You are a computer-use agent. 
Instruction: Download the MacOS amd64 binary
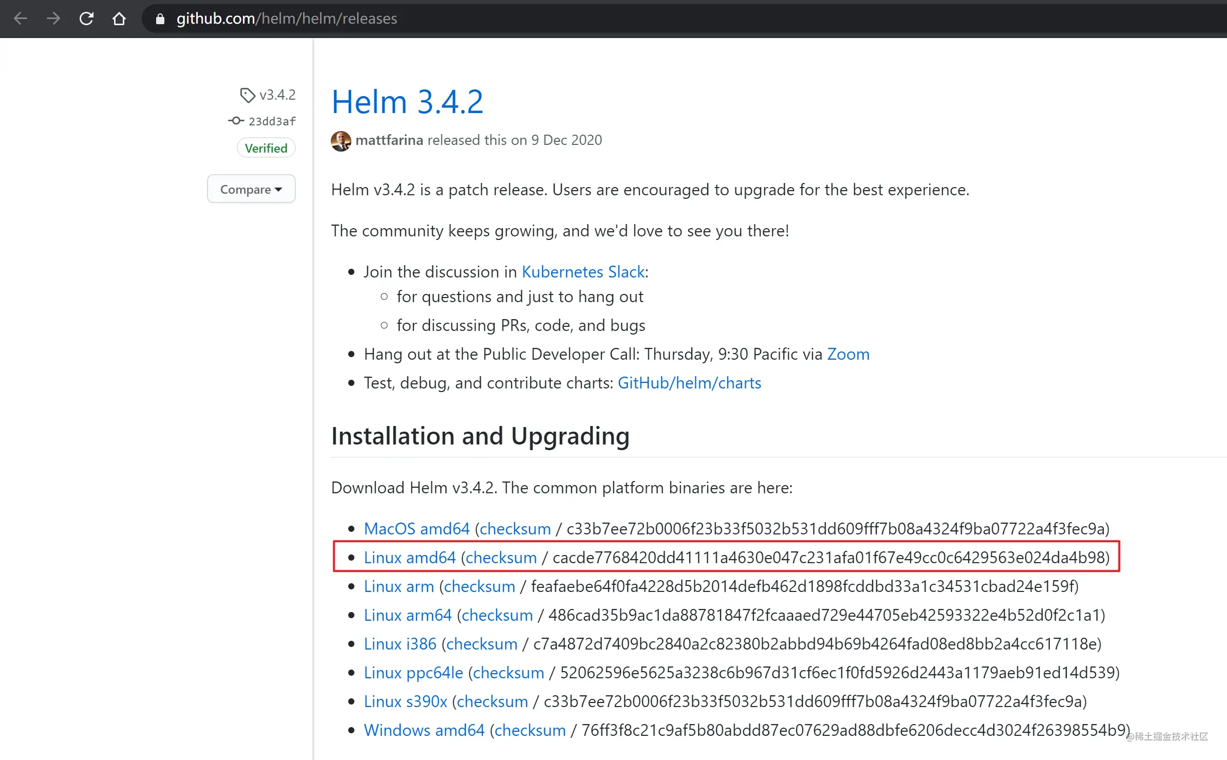[x=417, y=529]
